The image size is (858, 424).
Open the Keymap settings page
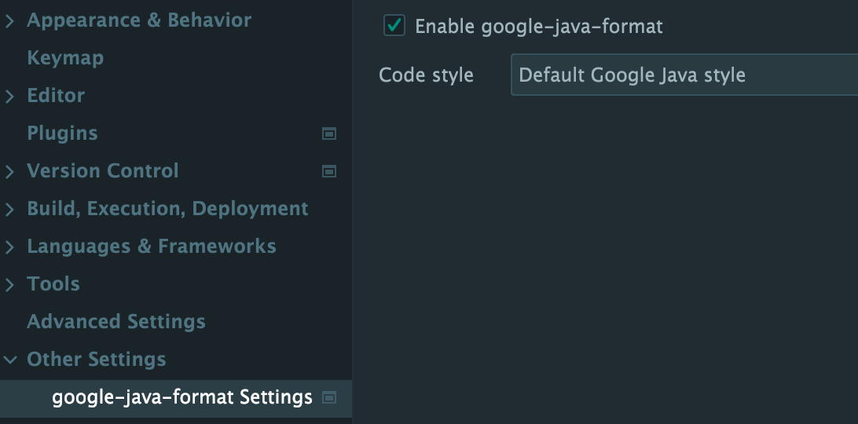point(65,58)
